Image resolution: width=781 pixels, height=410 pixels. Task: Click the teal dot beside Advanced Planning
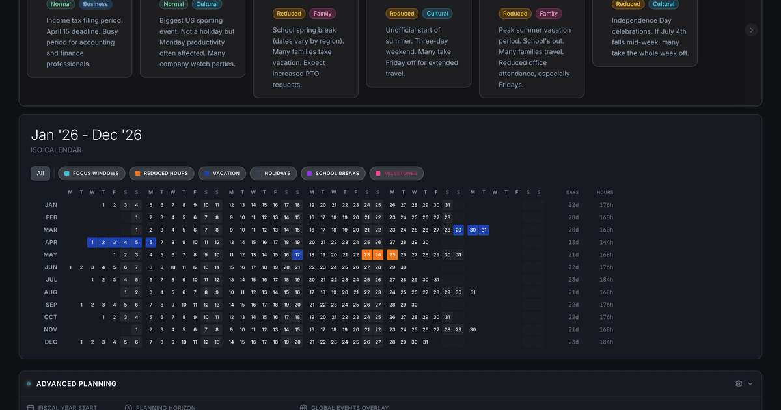29,384
